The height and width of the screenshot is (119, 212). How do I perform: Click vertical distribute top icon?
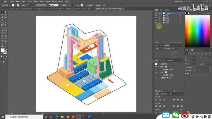156,106
